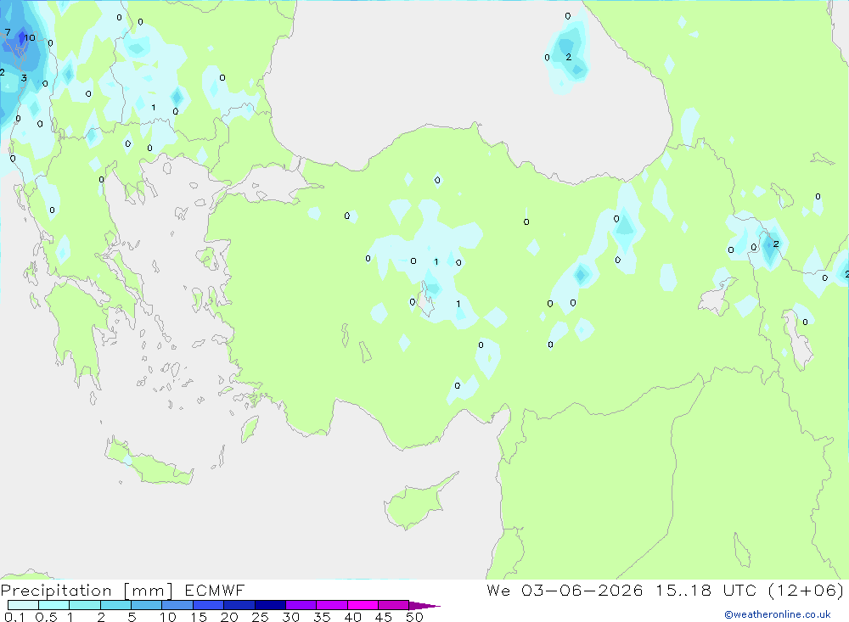Image resolution: width=849 pixels, height=622 pixels.
Task: Click the 45–50 mm legend color swatch
Action: pyautogui.click(x=394, y=605)
